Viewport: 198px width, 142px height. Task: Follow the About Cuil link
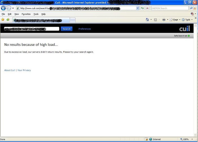pos(10,70)
